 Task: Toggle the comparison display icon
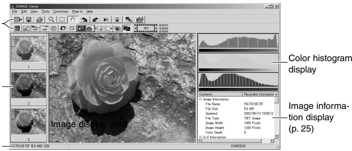coord(127,28)
